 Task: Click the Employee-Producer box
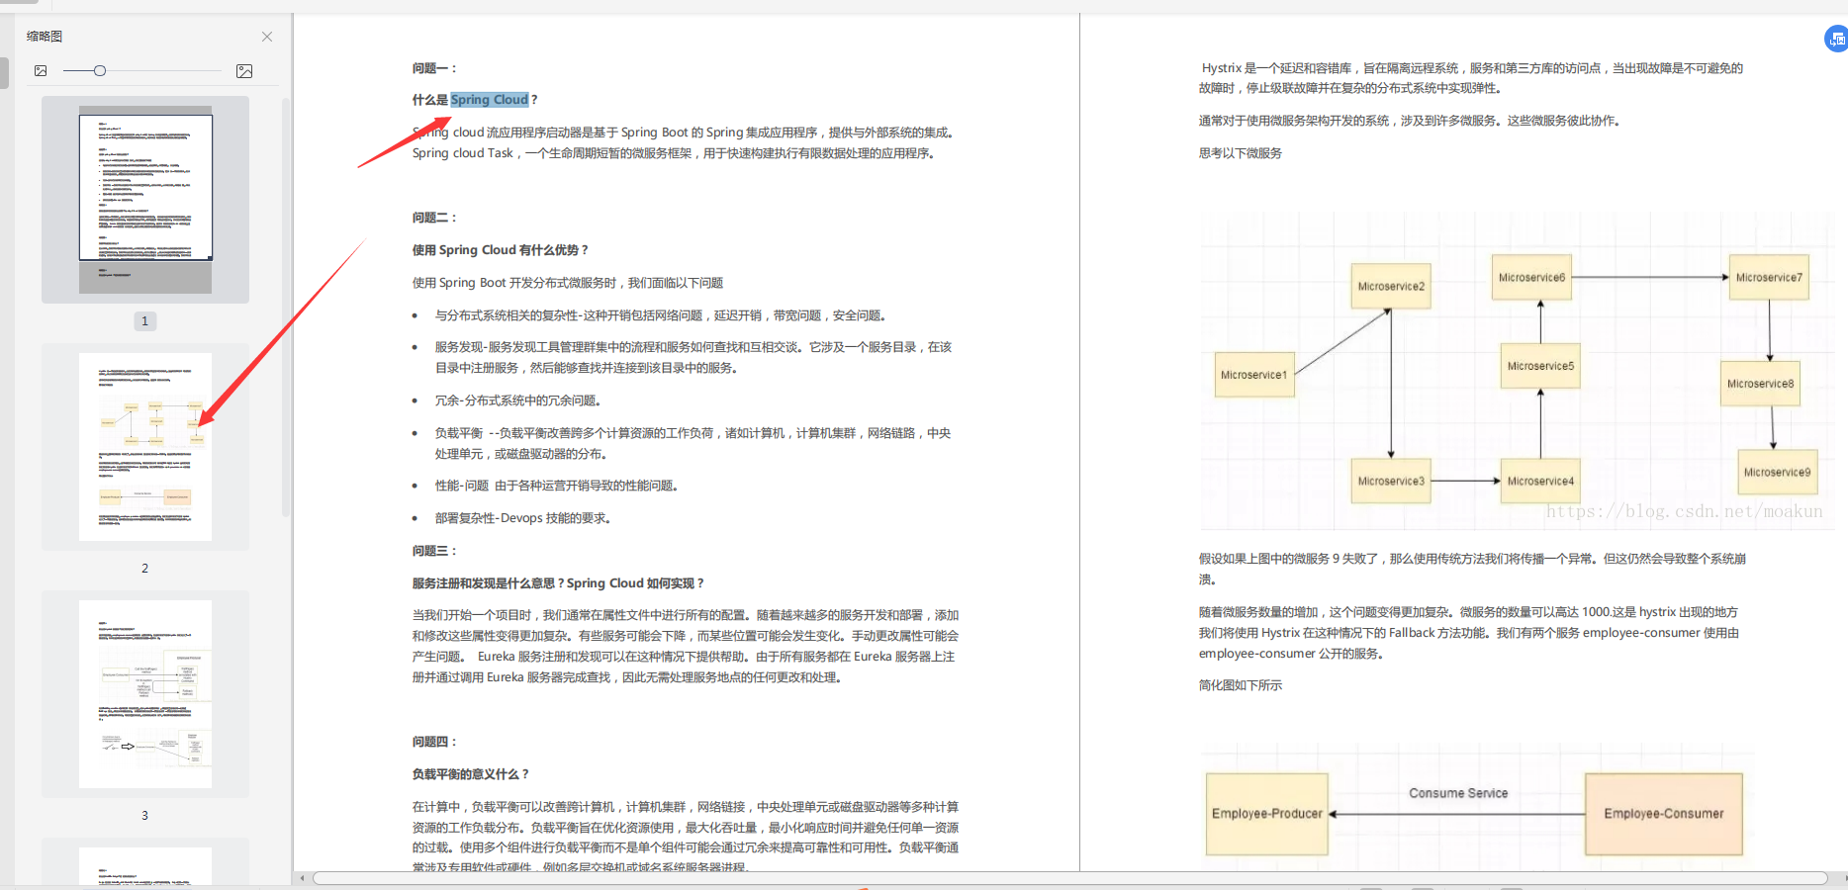coord(1267,814)
